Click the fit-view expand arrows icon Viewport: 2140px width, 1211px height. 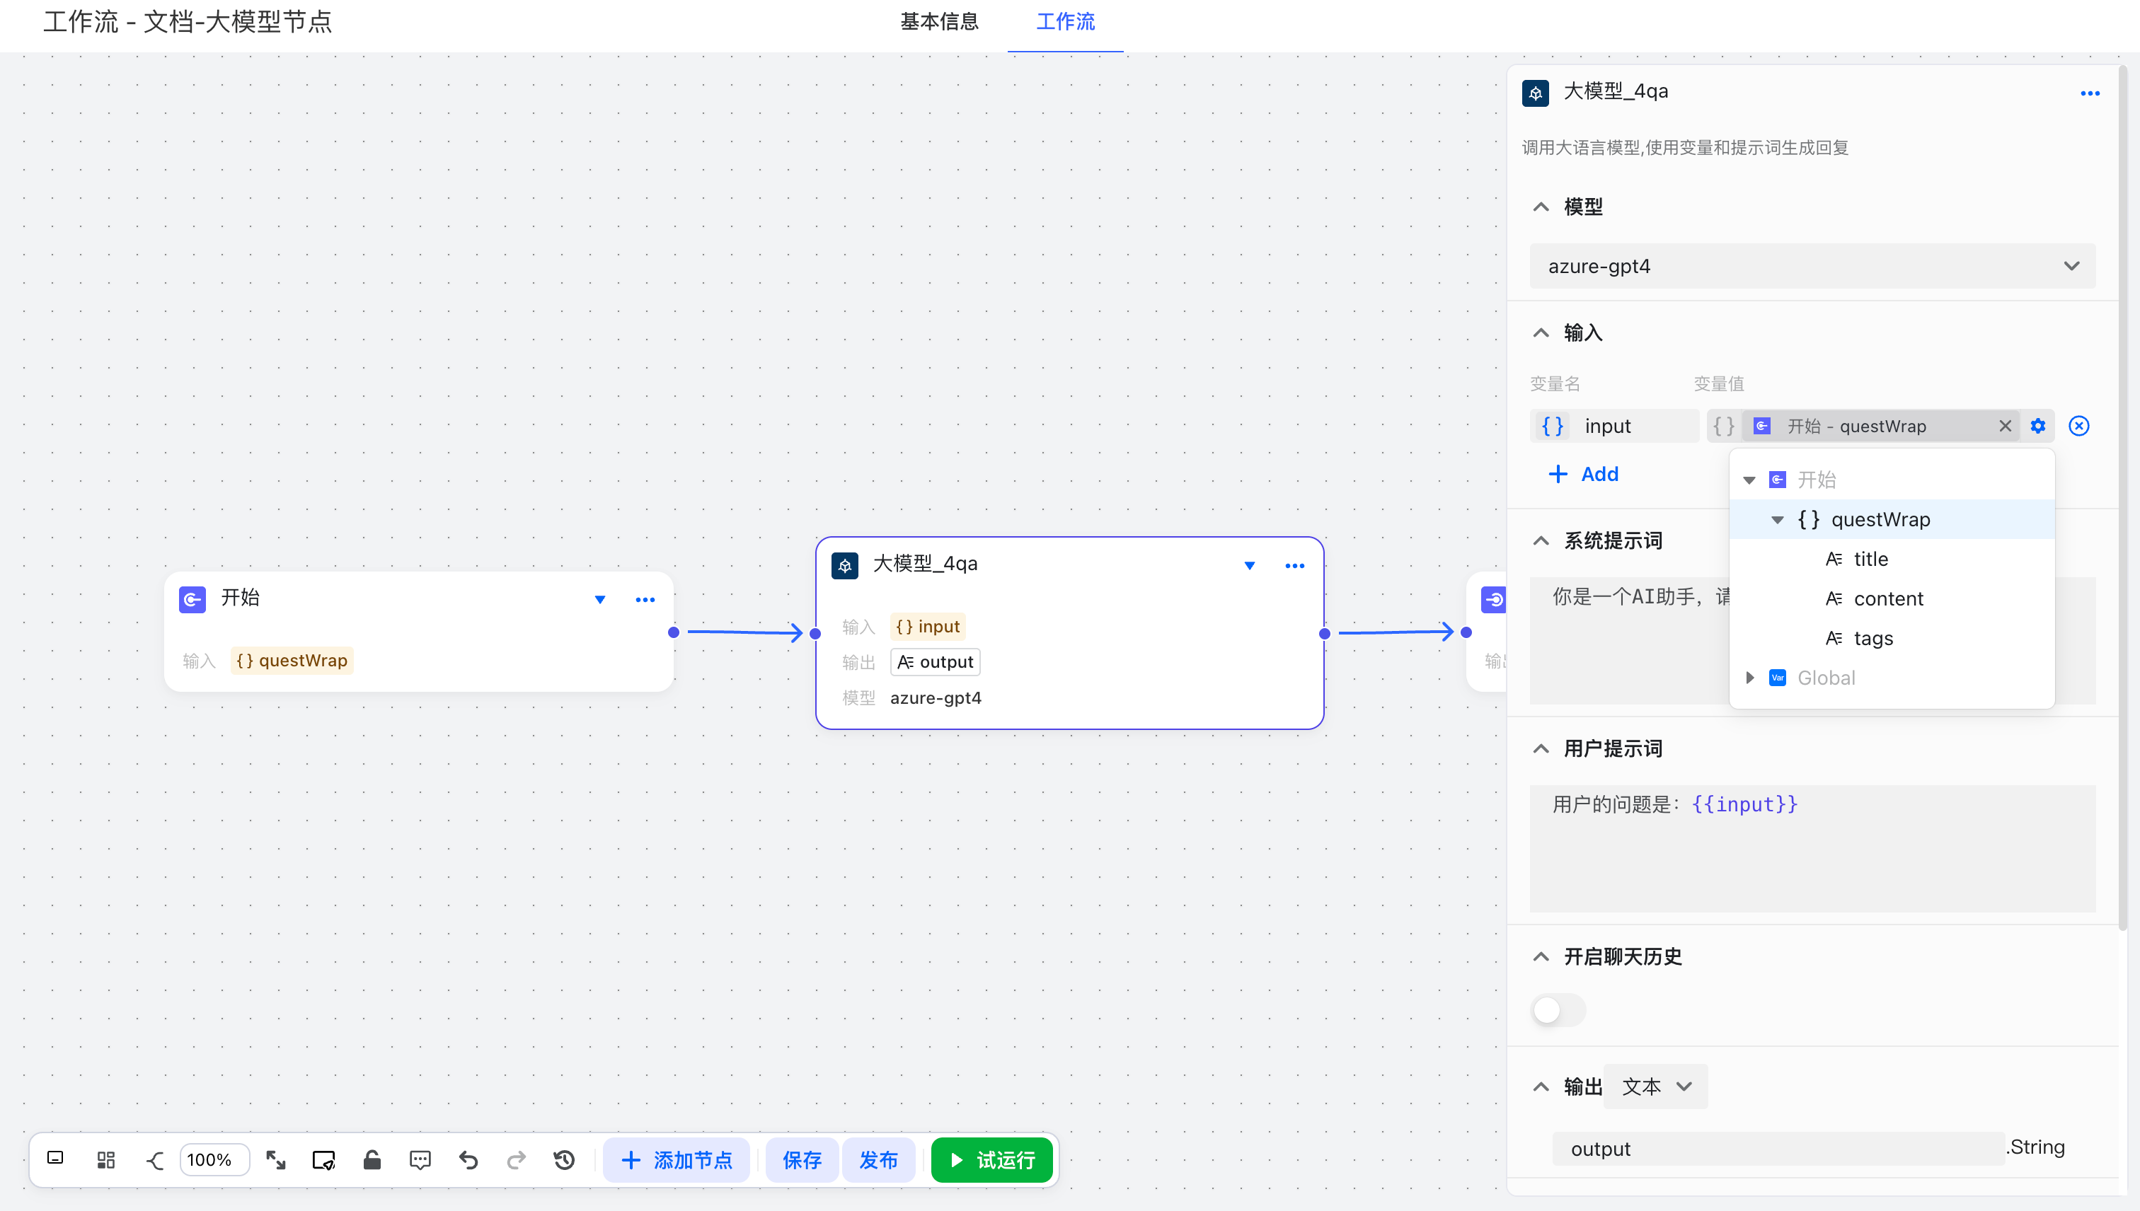tap(275, 1159)
